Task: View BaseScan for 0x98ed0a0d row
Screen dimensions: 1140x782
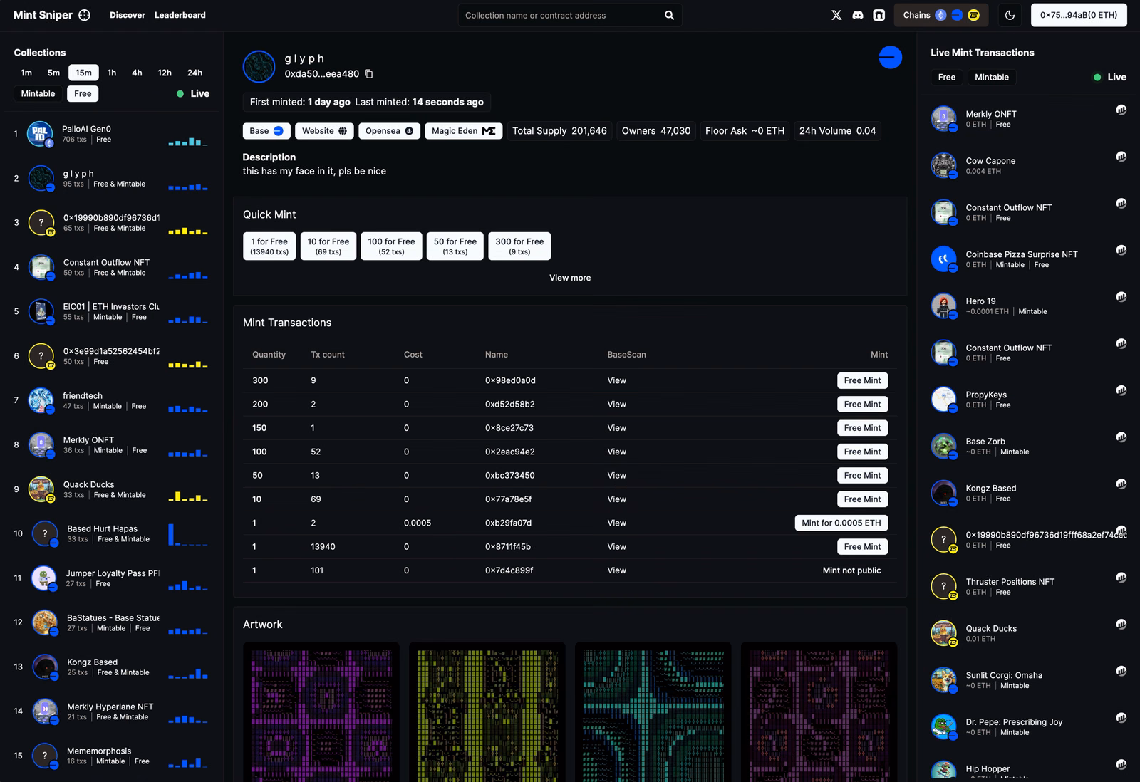Action: 617,380
